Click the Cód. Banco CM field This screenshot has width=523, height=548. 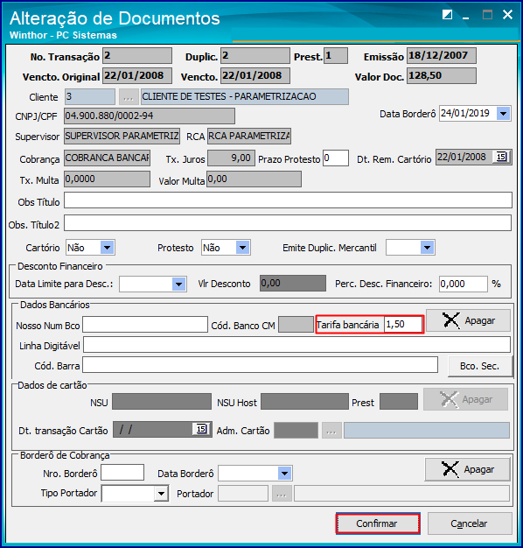(x=296, y=325)
